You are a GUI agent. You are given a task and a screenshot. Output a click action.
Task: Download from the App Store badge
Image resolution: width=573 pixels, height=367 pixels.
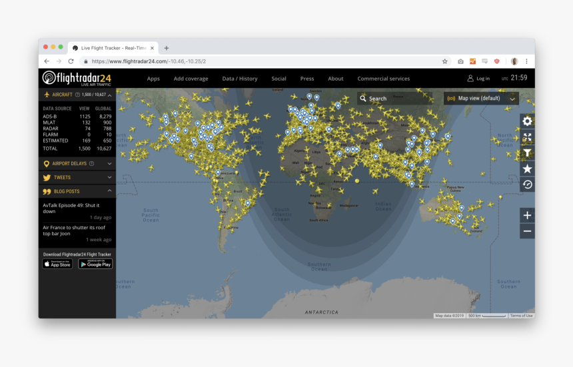click(57, 264)
